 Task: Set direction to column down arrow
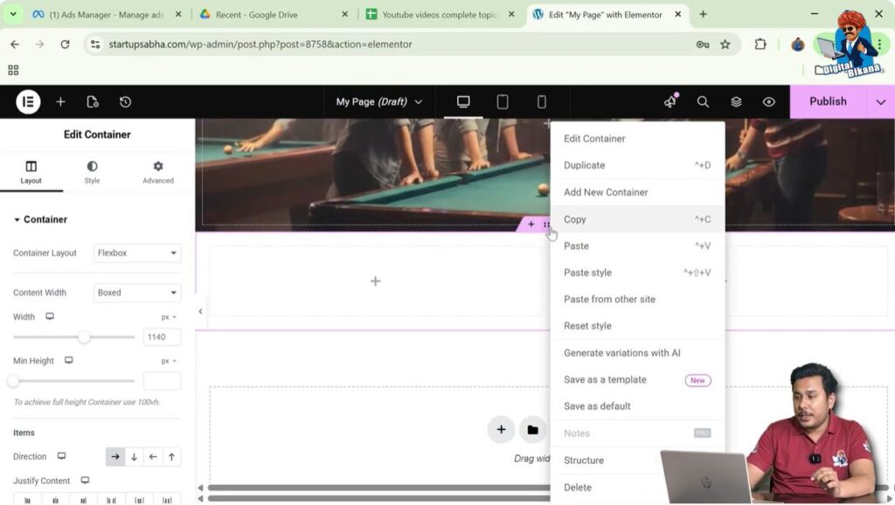[134, 456]
